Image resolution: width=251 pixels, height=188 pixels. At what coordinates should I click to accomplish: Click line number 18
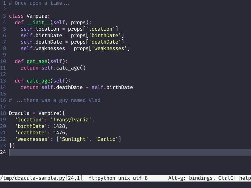pos(3,113)
